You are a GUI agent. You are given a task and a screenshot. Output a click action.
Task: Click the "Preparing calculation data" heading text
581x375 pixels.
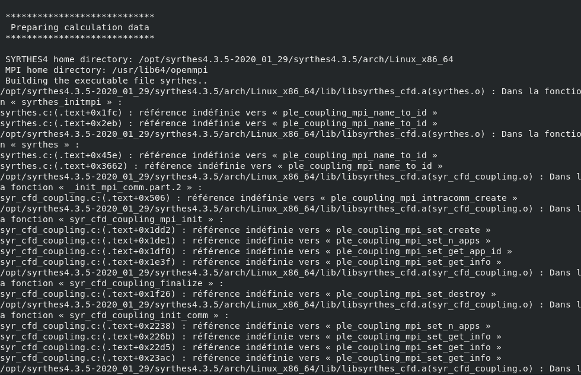click(x=79, y=27)
